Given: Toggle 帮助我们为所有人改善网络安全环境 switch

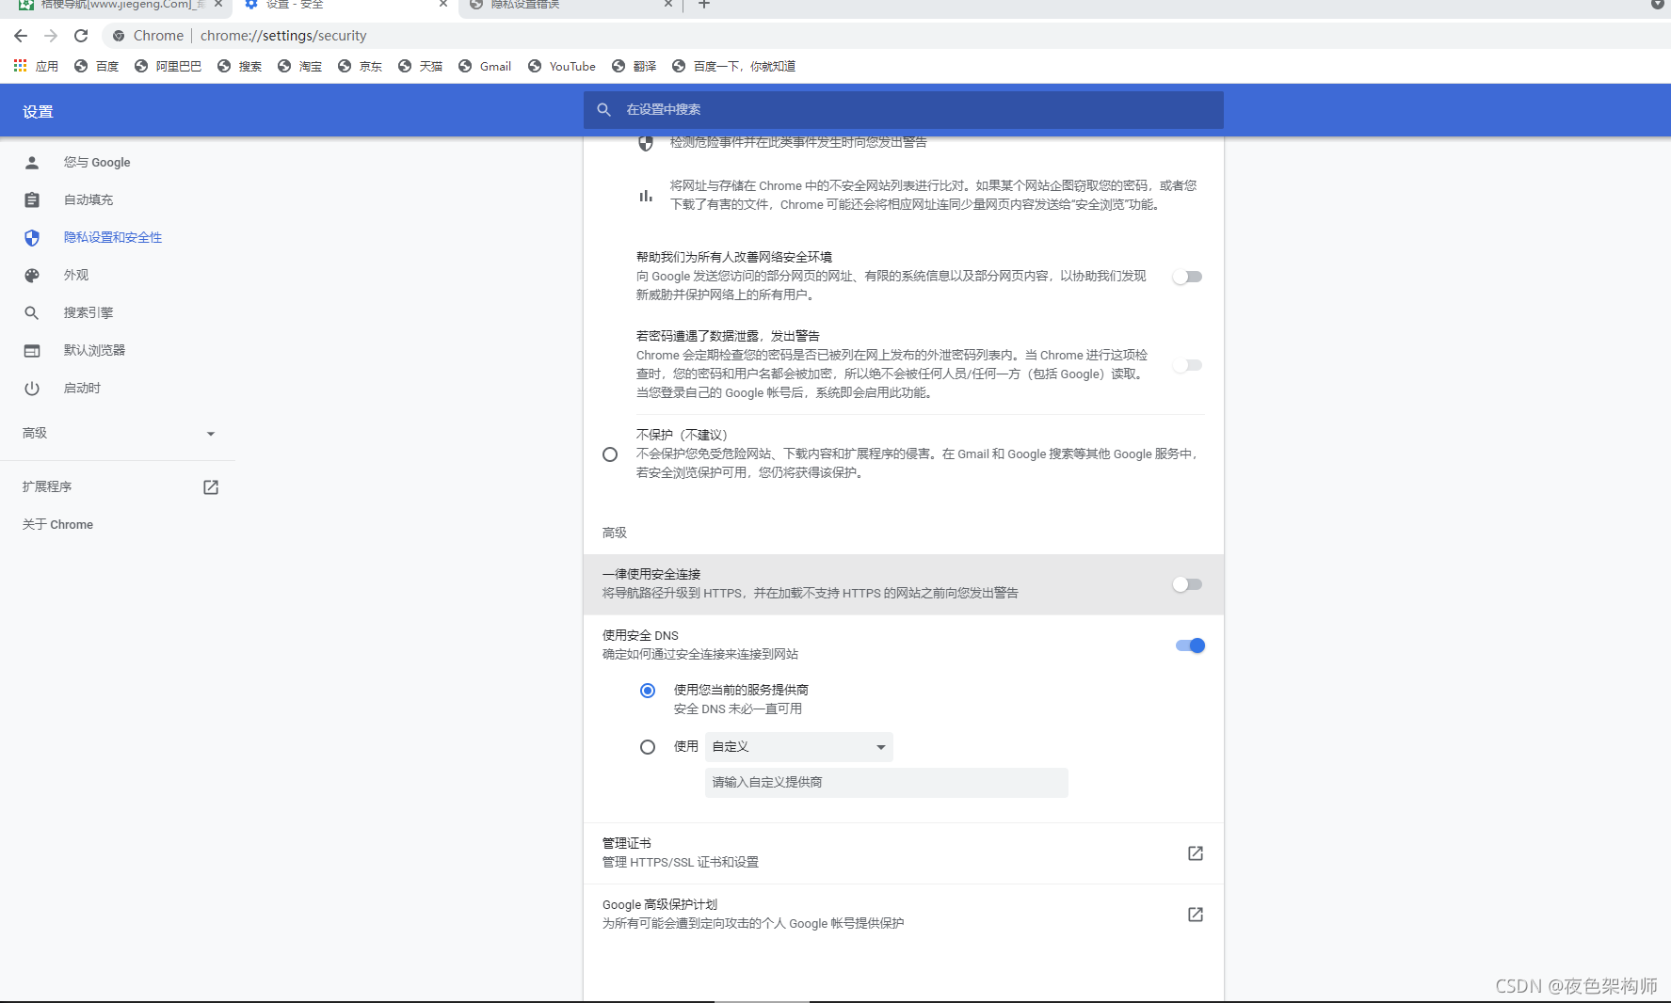Looking at the screenshot, I should (x=1188, y=277).
